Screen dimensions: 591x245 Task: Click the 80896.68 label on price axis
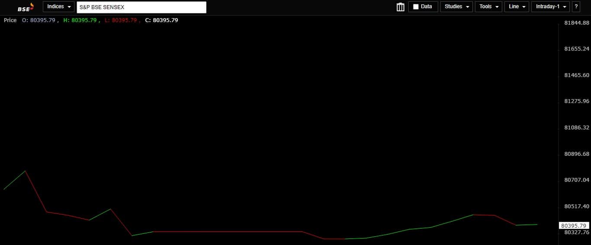577,154
